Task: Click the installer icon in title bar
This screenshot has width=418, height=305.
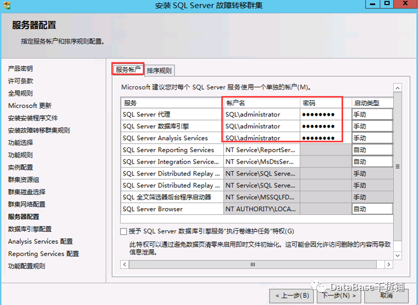Action: tap(7, 5)
